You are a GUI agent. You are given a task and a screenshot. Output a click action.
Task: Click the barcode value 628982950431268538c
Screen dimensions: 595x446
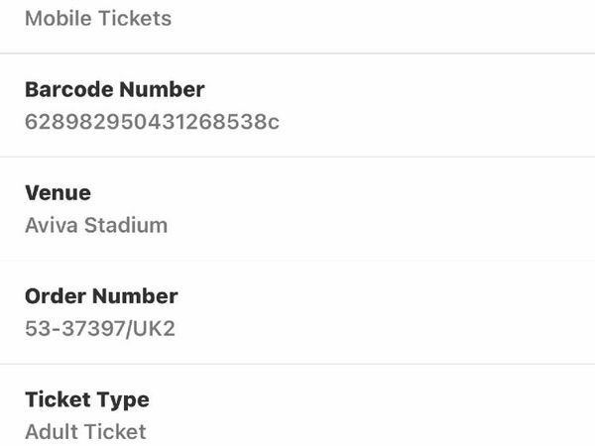pyautogui.click(x=152, y=122)
